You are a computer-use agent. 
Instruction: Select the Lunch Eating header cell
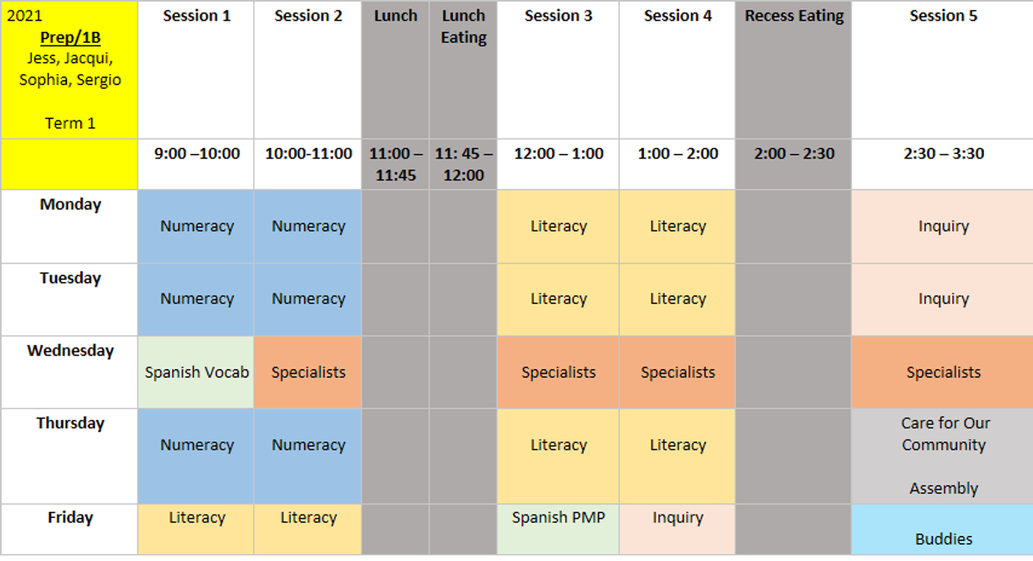[x=463, y=70]
